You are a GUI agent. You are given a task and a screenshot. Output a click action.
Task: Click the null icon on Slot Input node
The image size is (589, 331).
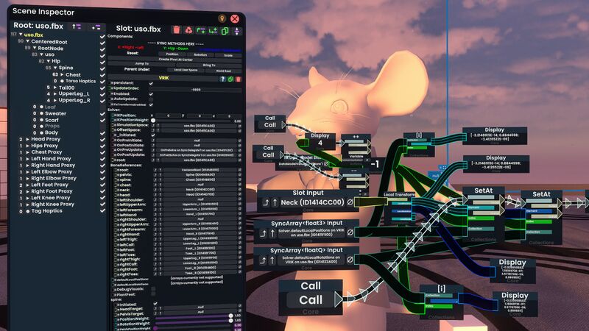(x=350, y=202)
